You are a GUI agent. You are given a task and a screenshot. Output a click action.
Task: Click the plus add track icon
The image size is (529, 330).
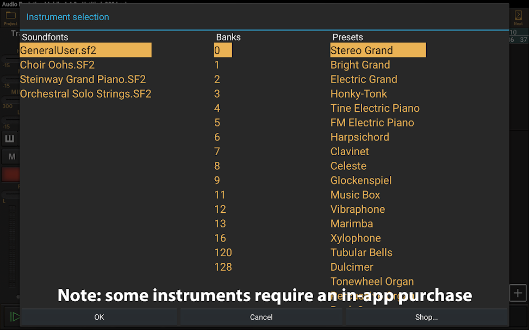518,293
